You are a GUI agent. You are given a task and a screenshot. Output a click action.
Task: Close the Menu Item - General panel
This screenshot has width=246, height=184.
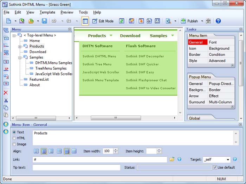240,124
